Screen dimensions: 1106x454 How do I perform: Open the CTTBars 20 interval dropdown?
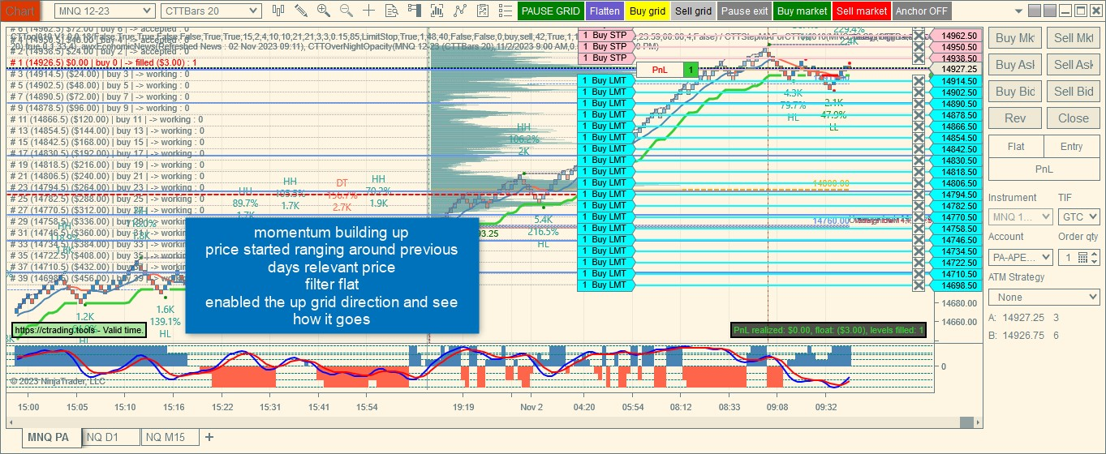[211, 11]
